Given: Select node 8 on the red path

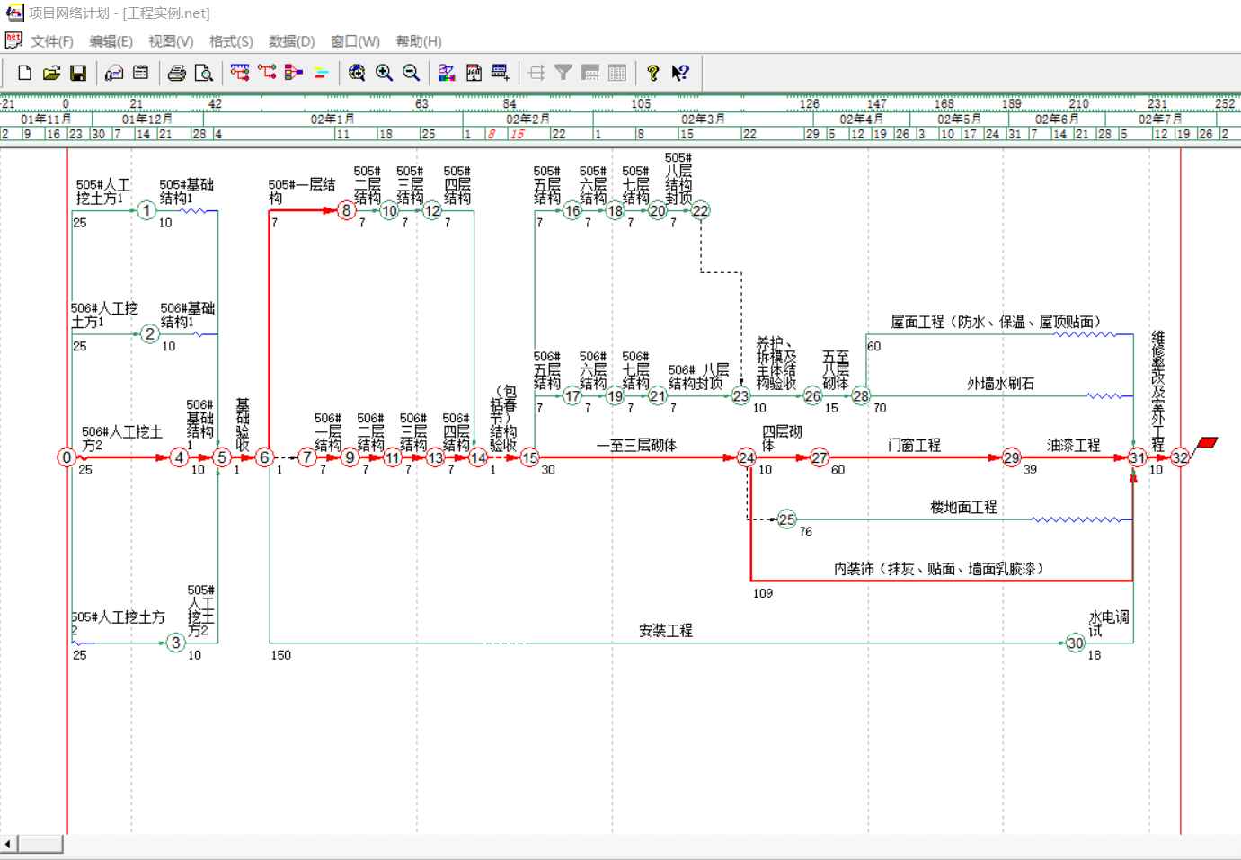Looking at the screenshot, I should [346, 211].
